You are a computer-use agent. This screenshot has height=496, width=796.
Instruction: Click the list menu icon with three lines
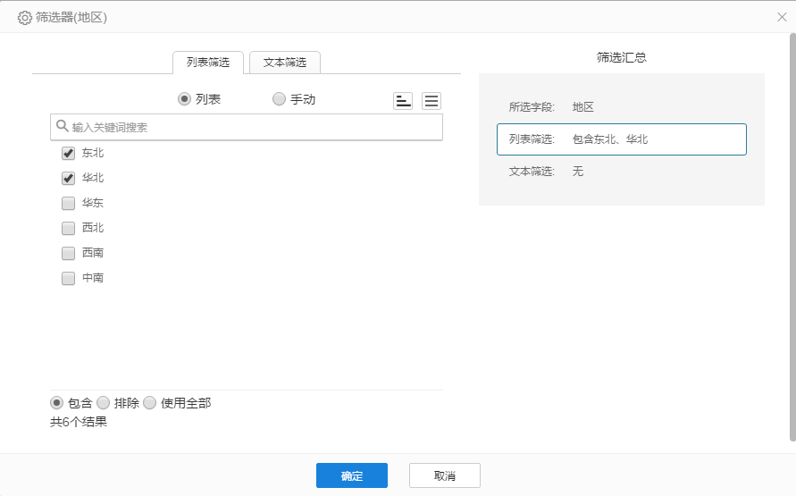pos(432,101)
